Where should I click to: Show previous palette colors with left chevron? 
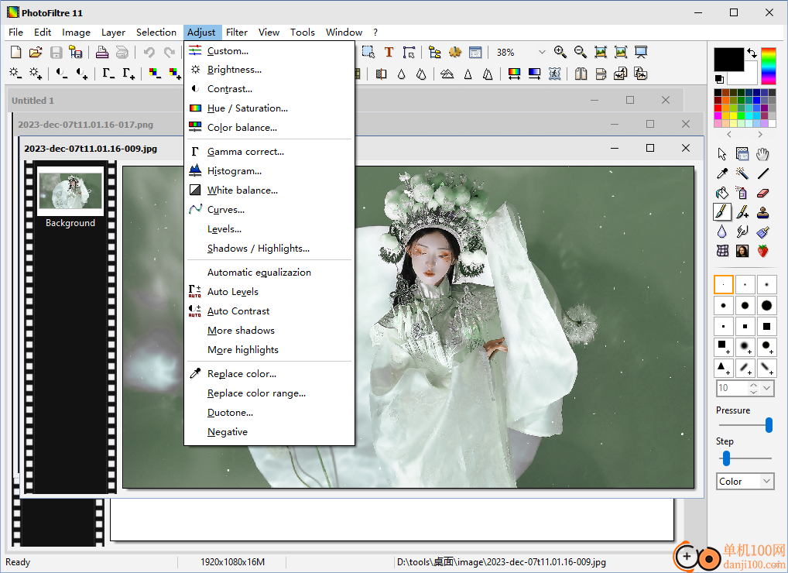pyautogui.click(x=729, y=135)
